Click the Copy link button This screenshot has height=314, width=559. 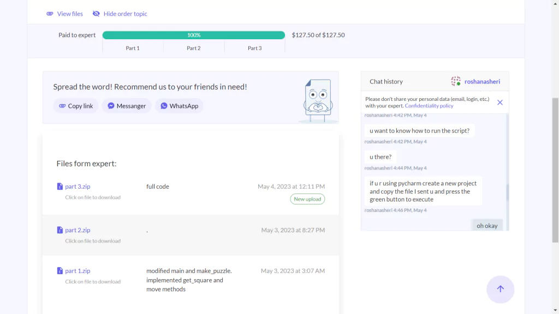point(76,106)
